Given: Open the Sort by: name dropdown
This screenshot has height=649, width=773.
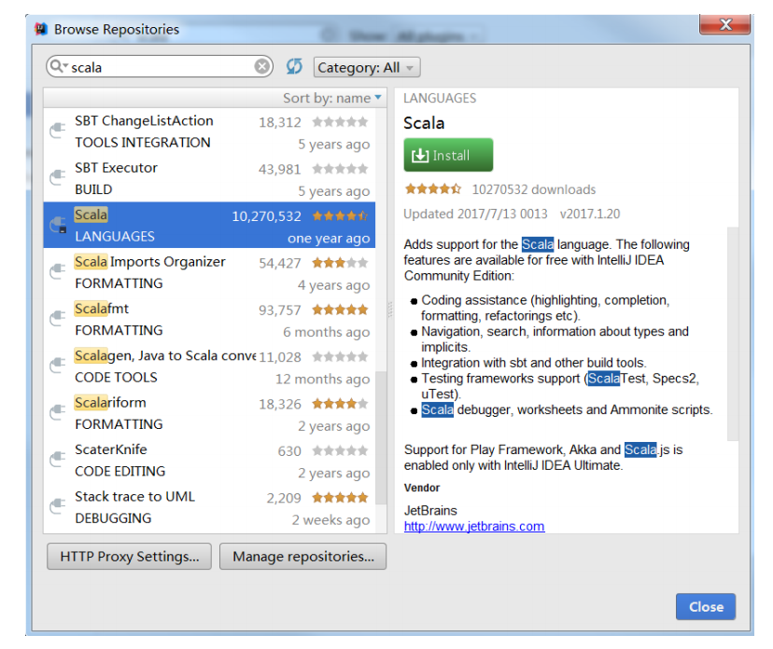Looking at the screenshot, I should (x=331, y=98).
